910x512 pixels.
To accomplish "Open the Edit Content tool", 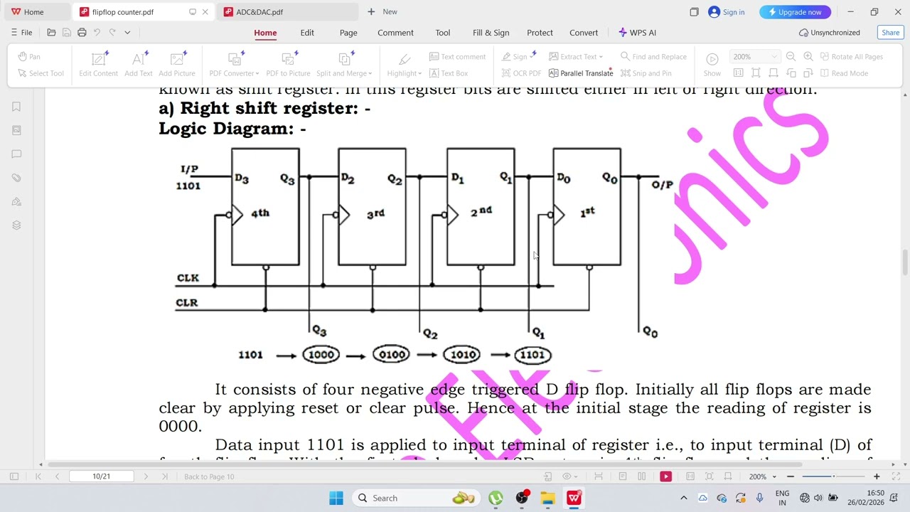I will (x=98, y=65).
